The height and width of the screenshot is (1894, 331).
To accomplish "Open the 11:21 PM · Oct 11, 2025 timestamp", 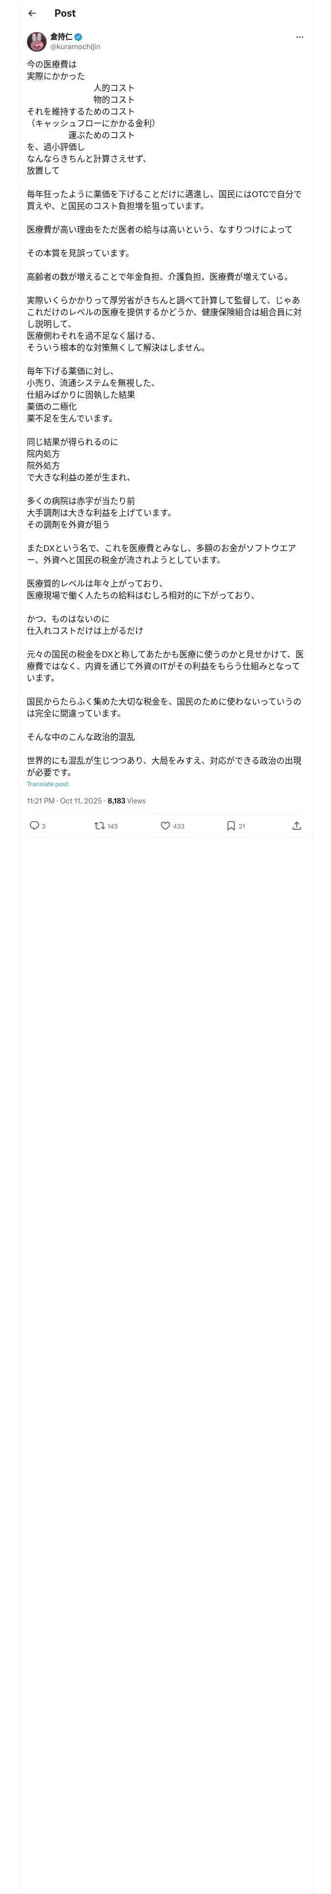I will coord(64,800).
